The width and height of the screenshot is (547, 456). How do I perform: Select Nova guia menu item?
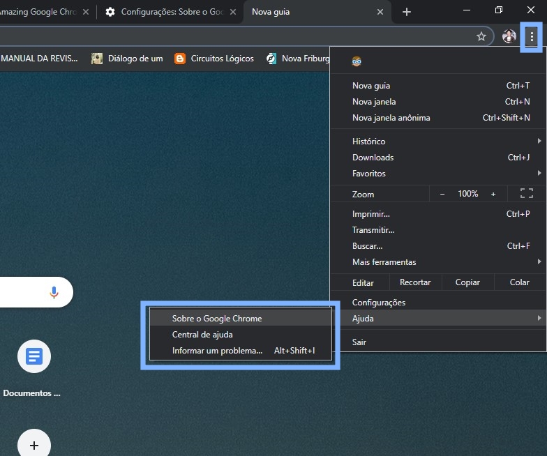tap(438, 86)
